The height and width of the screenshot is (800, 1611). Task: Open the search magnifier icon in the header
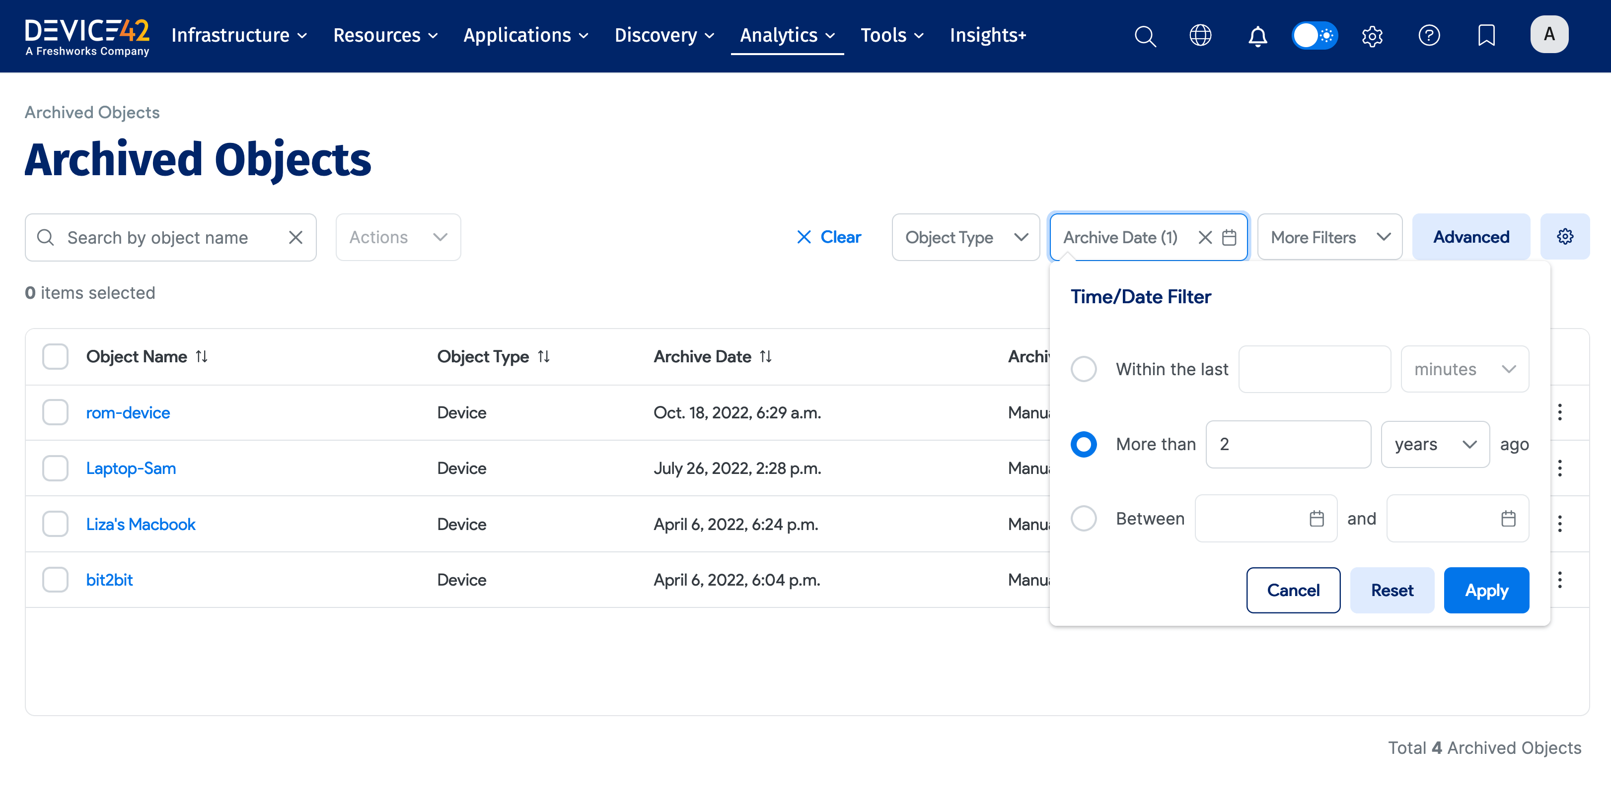tap(1145, 36)
